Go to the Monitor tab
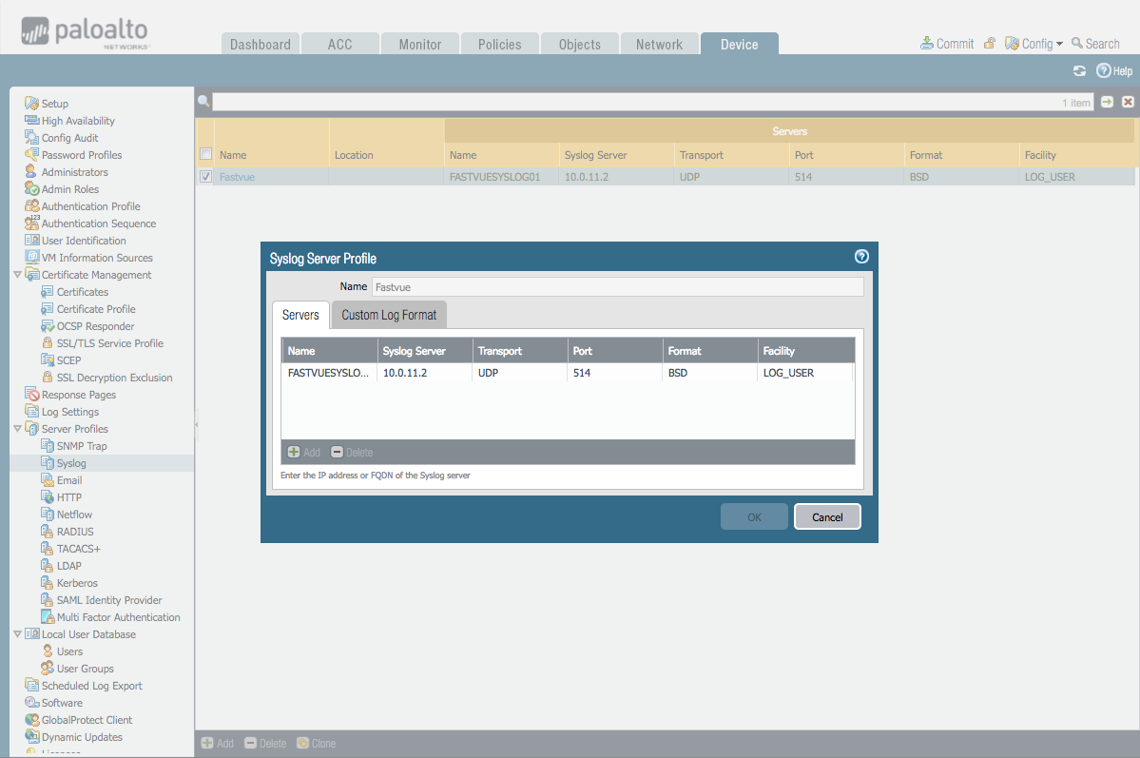 click(419, 43)
